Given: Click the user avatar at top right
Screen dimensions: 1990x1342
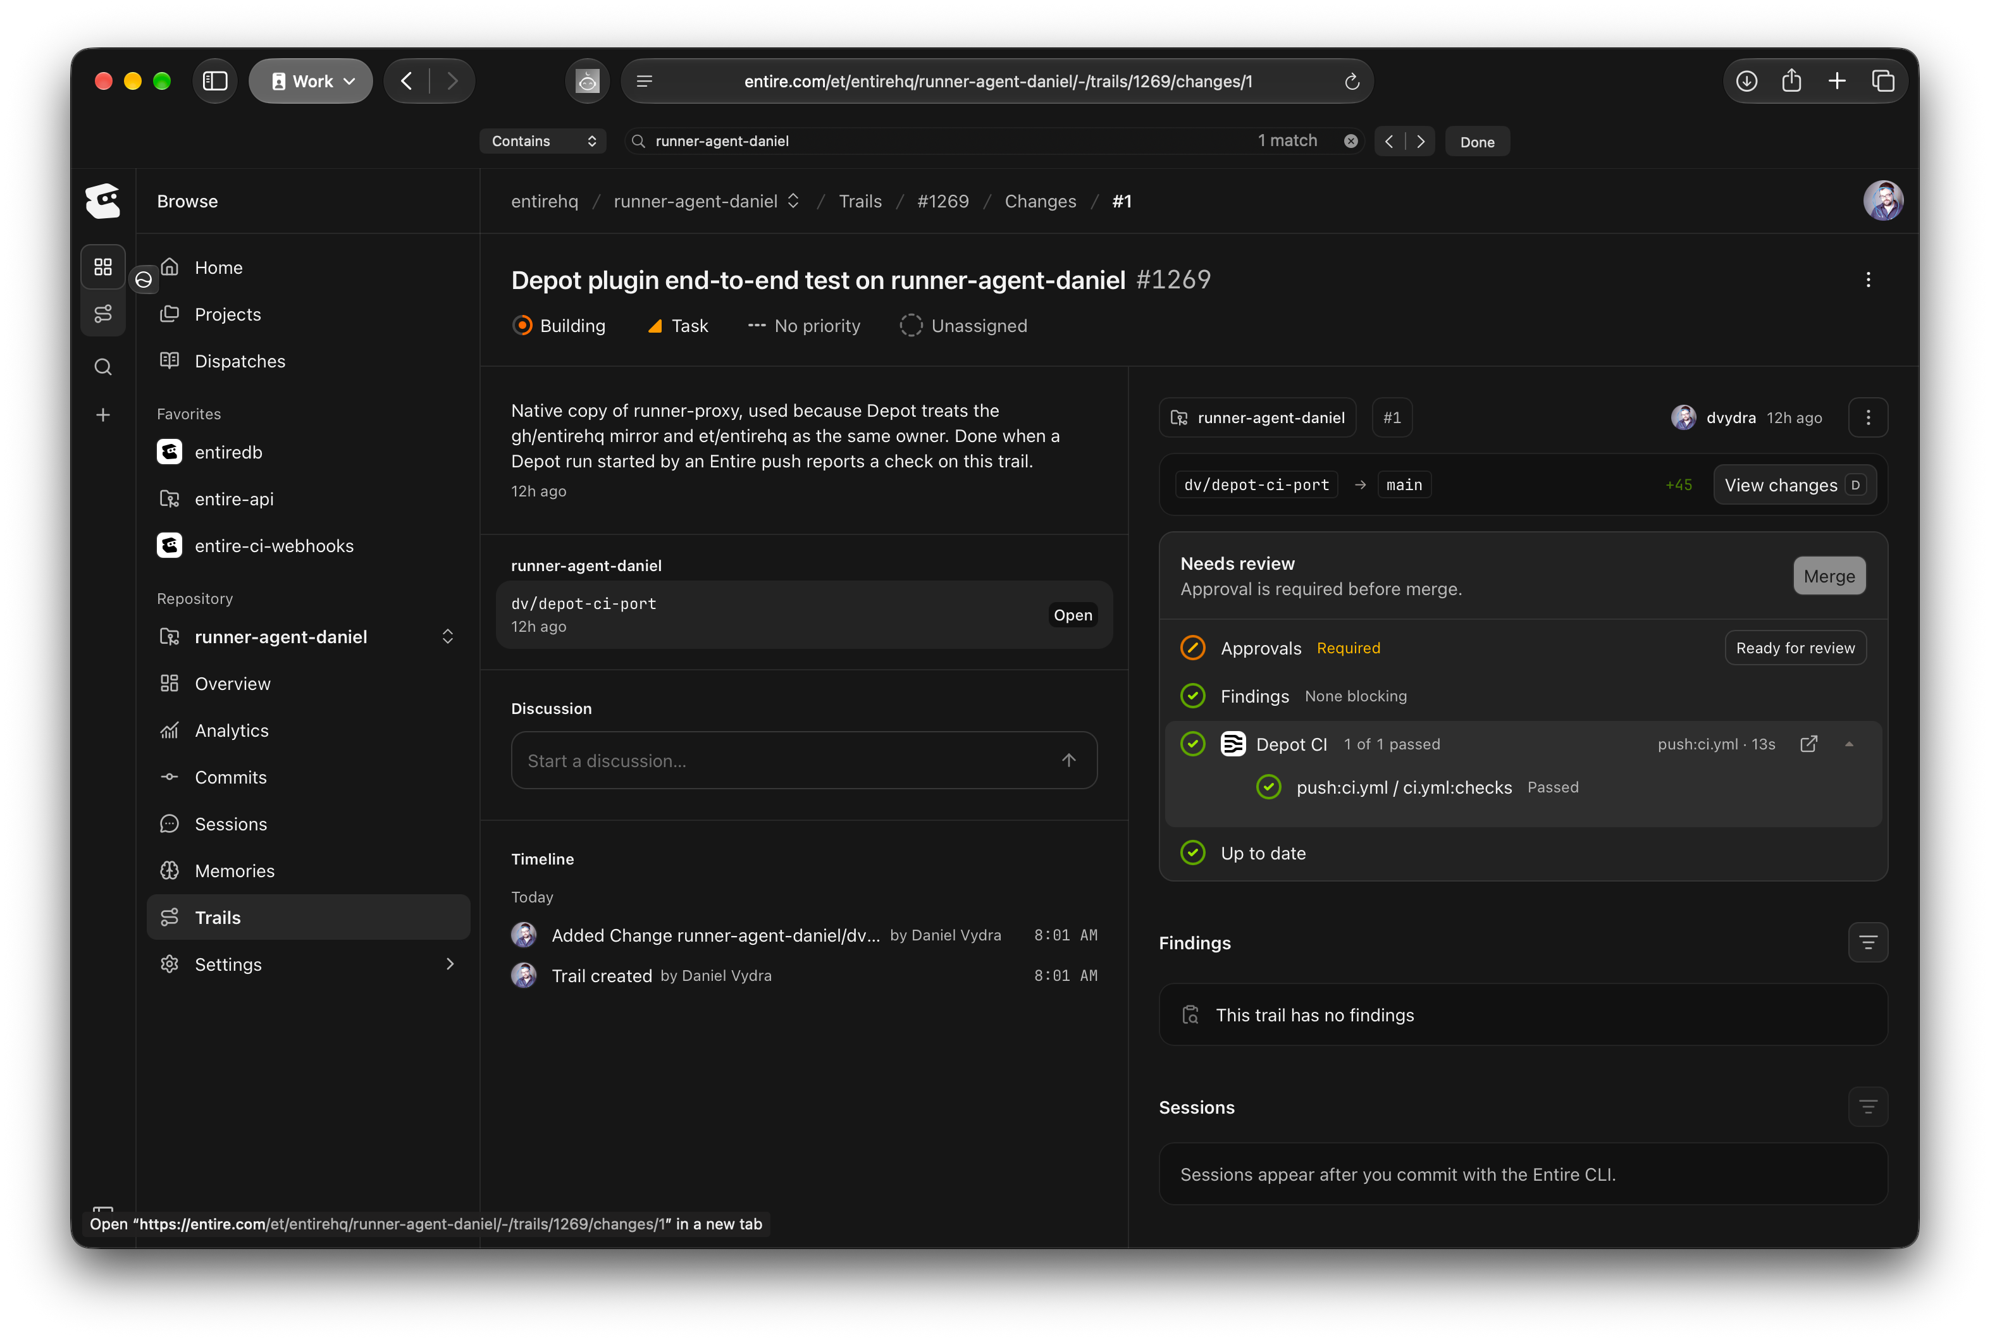Looking at the screenshot, I should (1883, 201).
